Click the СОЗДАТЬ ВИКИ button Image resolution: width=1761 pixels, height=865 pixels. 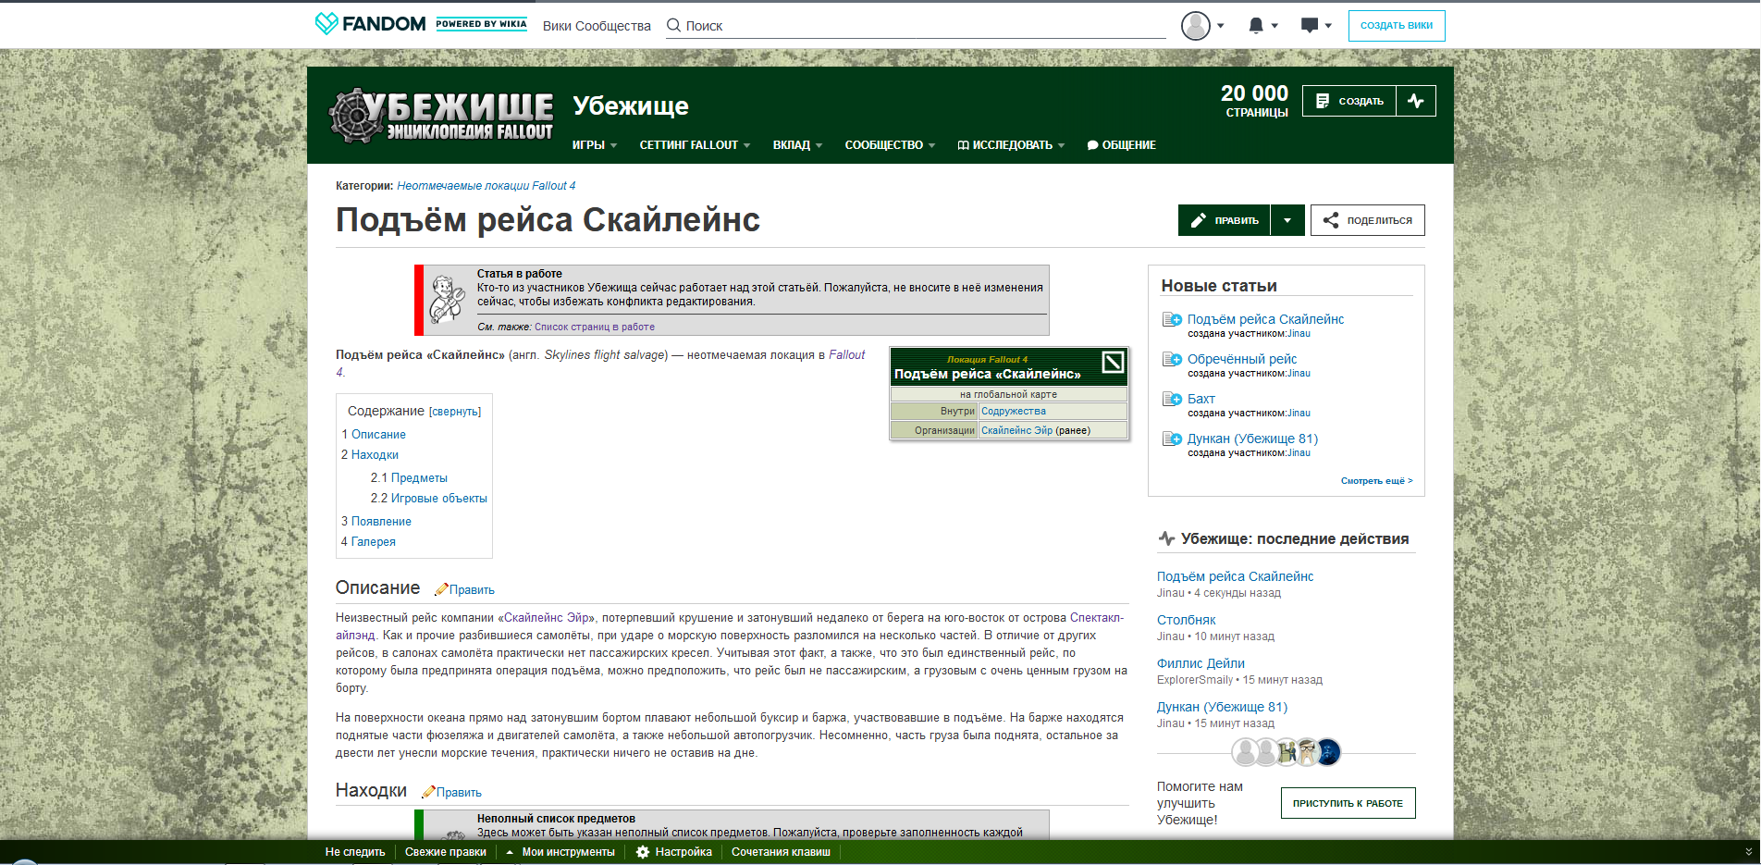(1397, 26)
